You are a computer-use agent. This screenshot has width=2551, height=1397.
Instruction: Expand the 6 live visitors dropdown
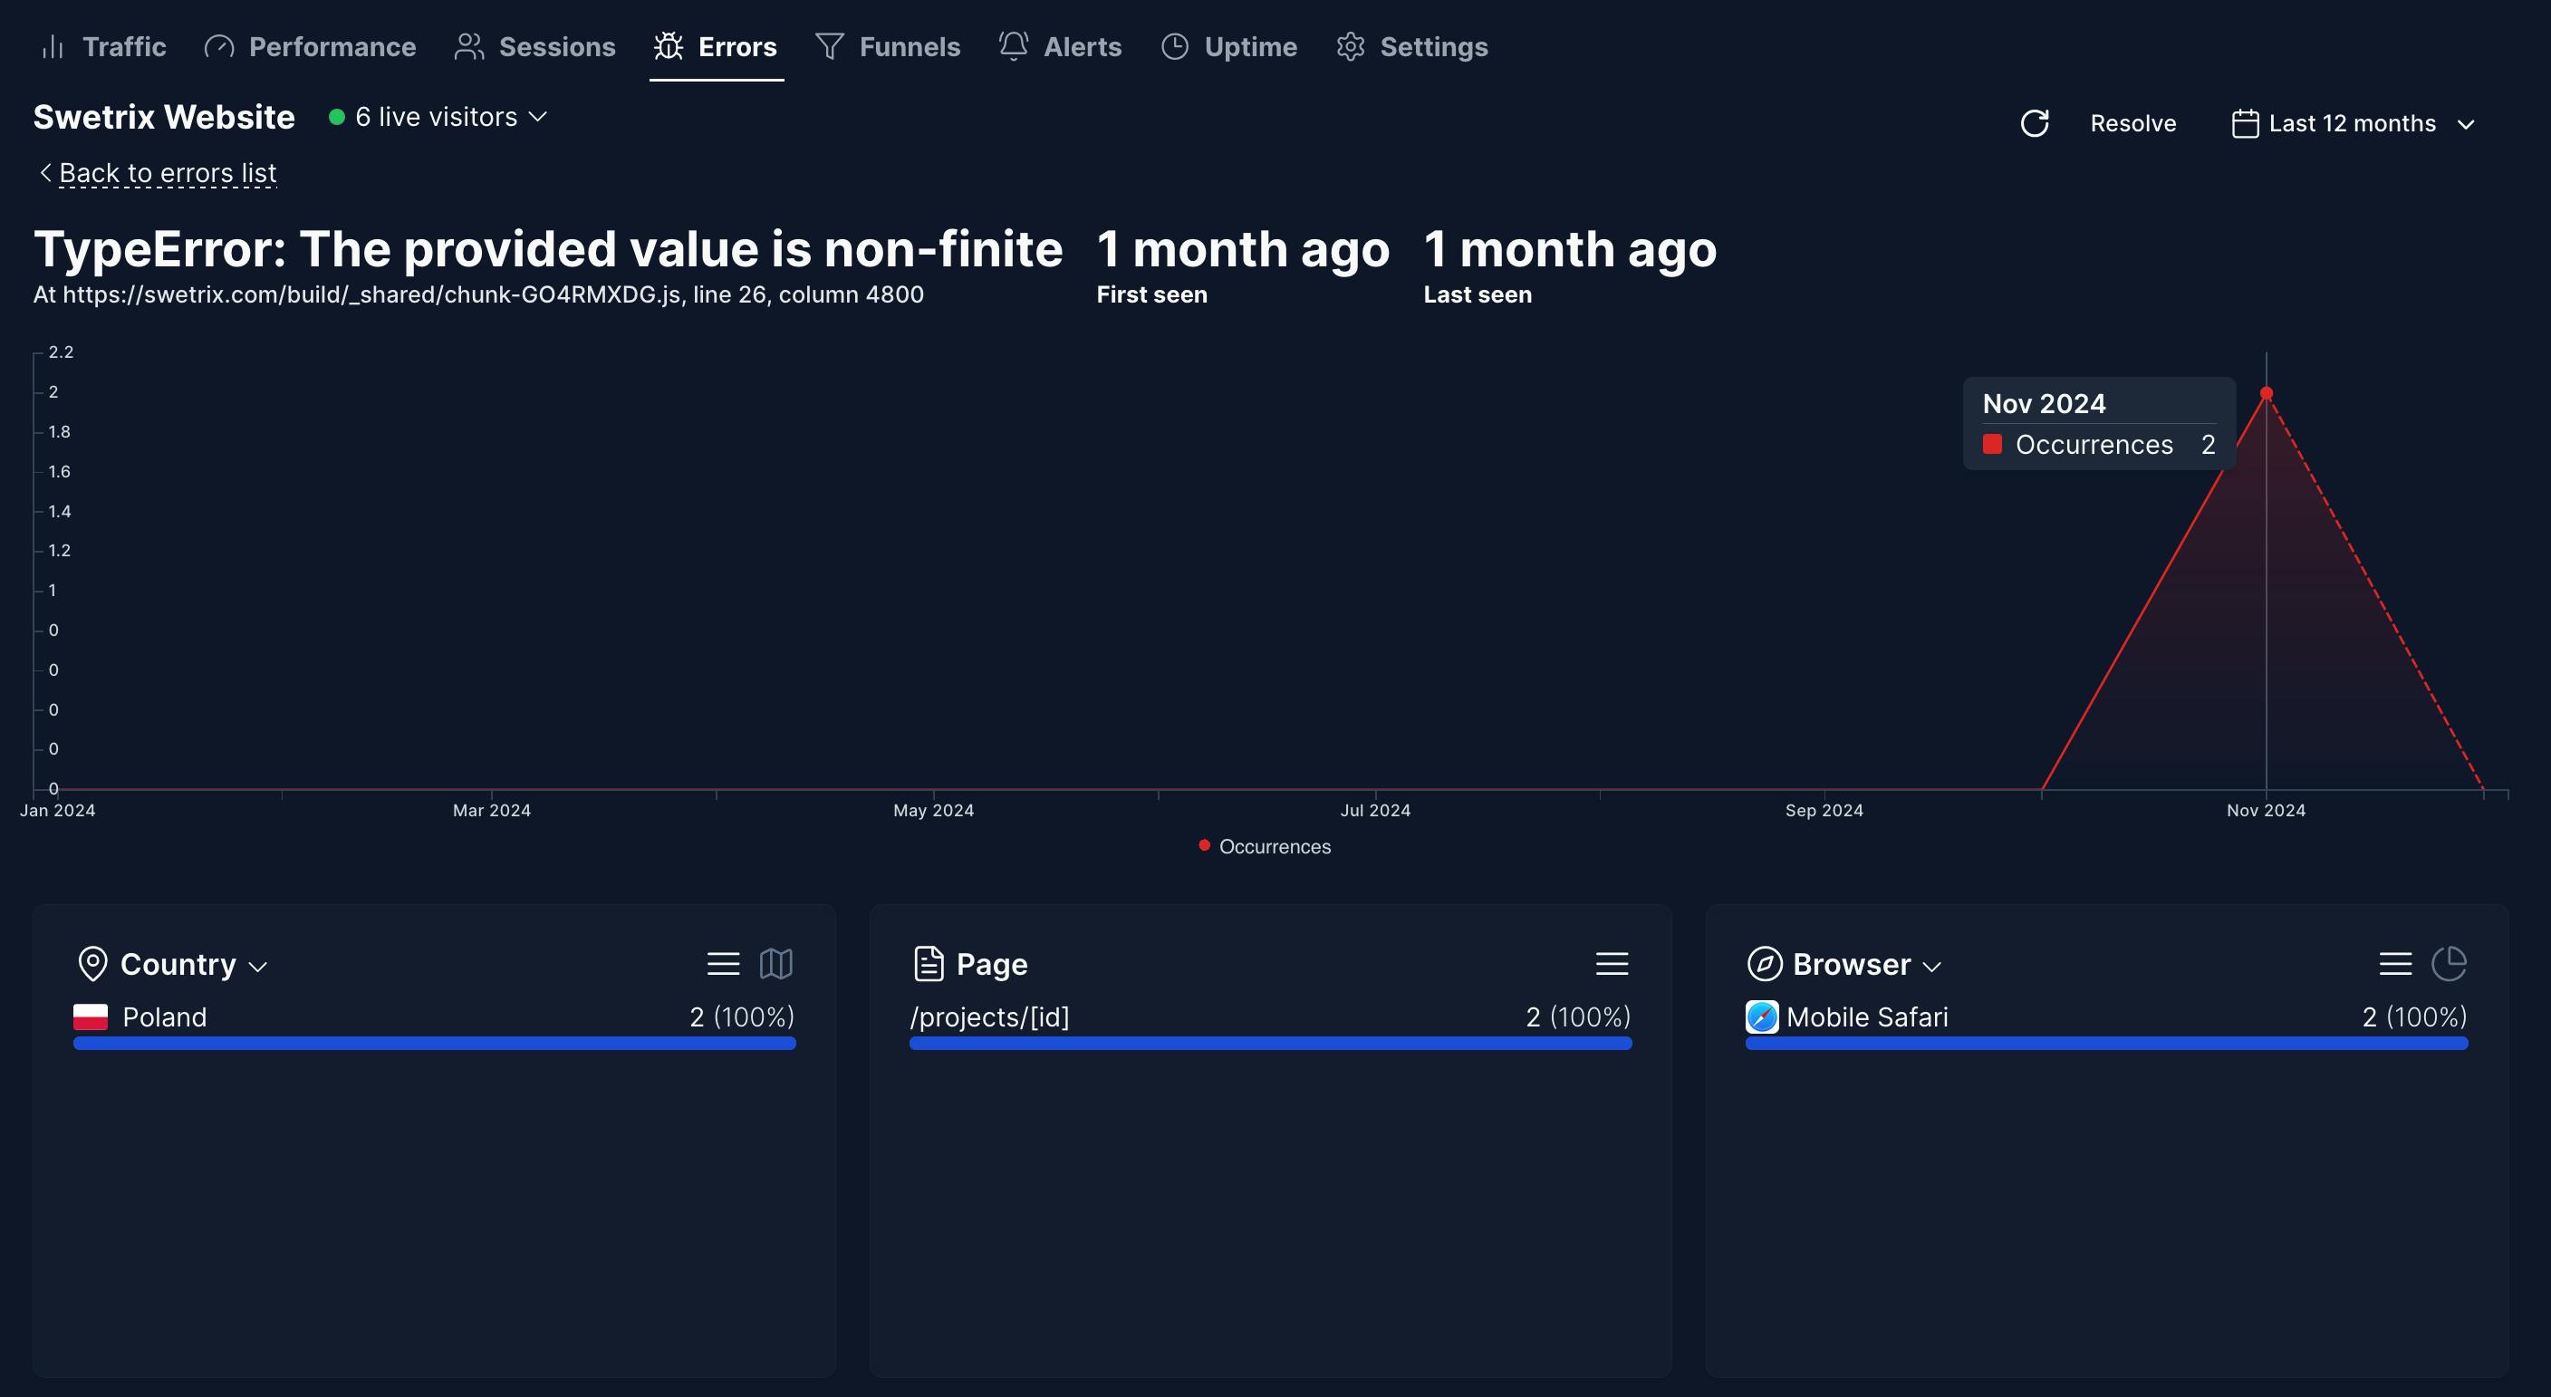(438, 117)
